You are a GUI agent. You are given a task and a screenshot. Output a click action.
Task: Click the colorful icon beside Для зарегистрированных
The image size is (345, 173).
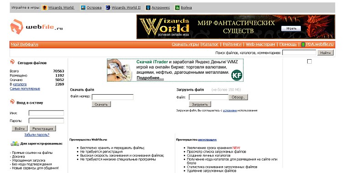tap(15, 144)
